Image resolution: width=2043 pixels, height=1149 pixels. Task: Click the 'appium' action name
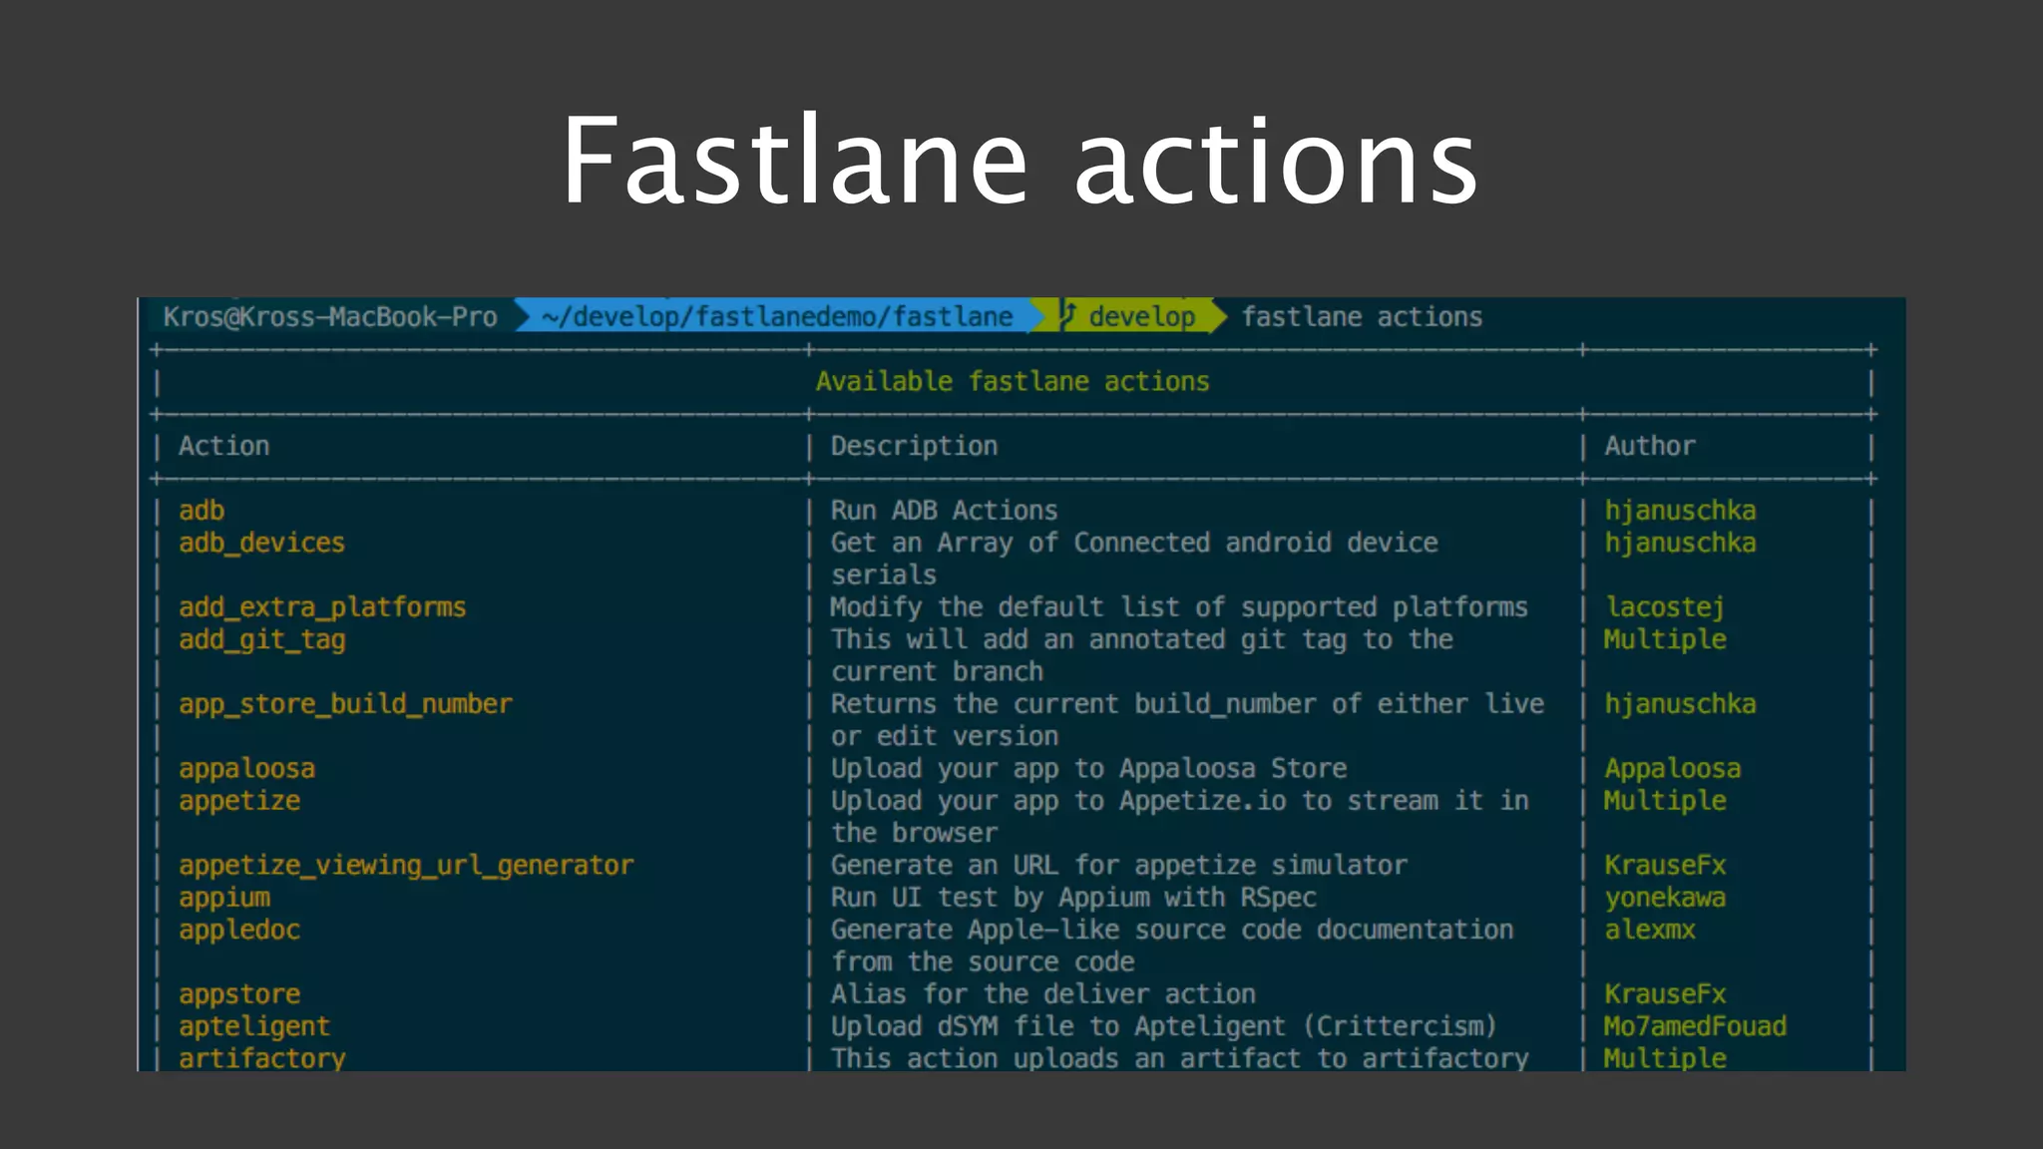tap(224, 898)
